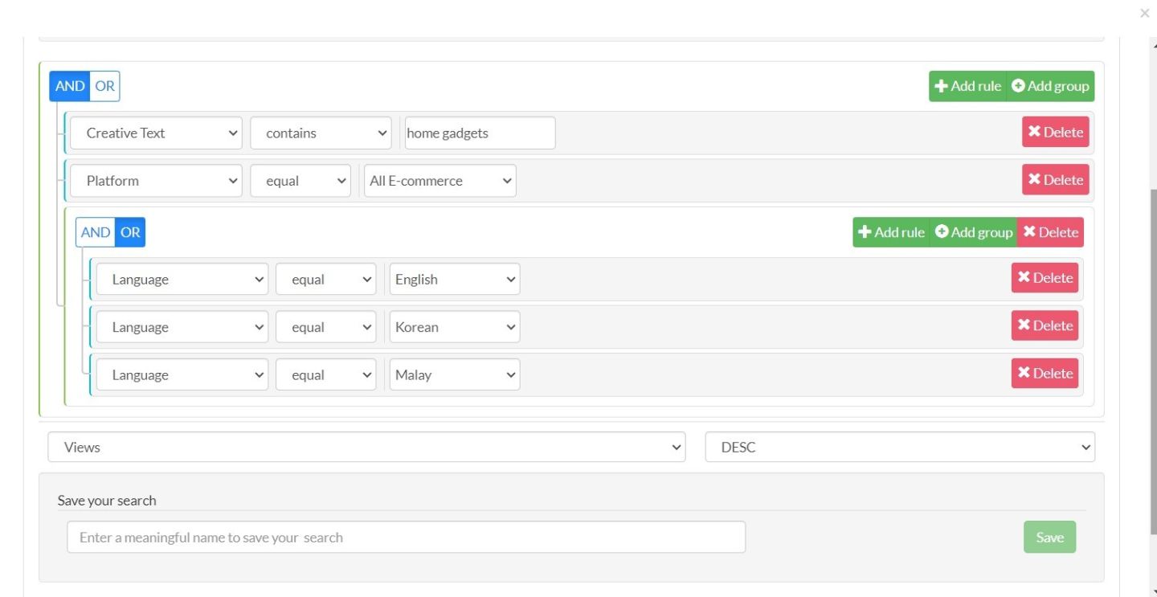
Task: Delete the Platform rule
Action: point(1055,180)
